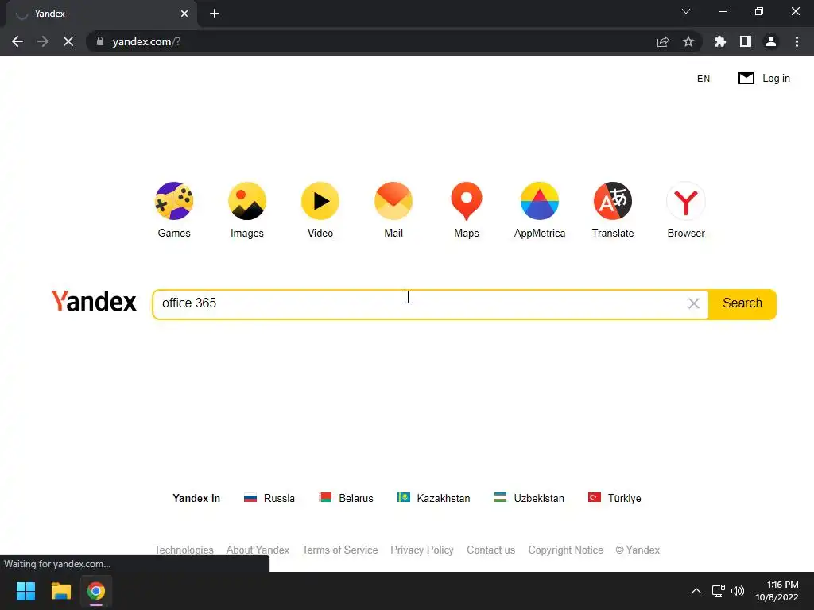Change language from EN
Viewport: 814px width, 610px height.
704,79
